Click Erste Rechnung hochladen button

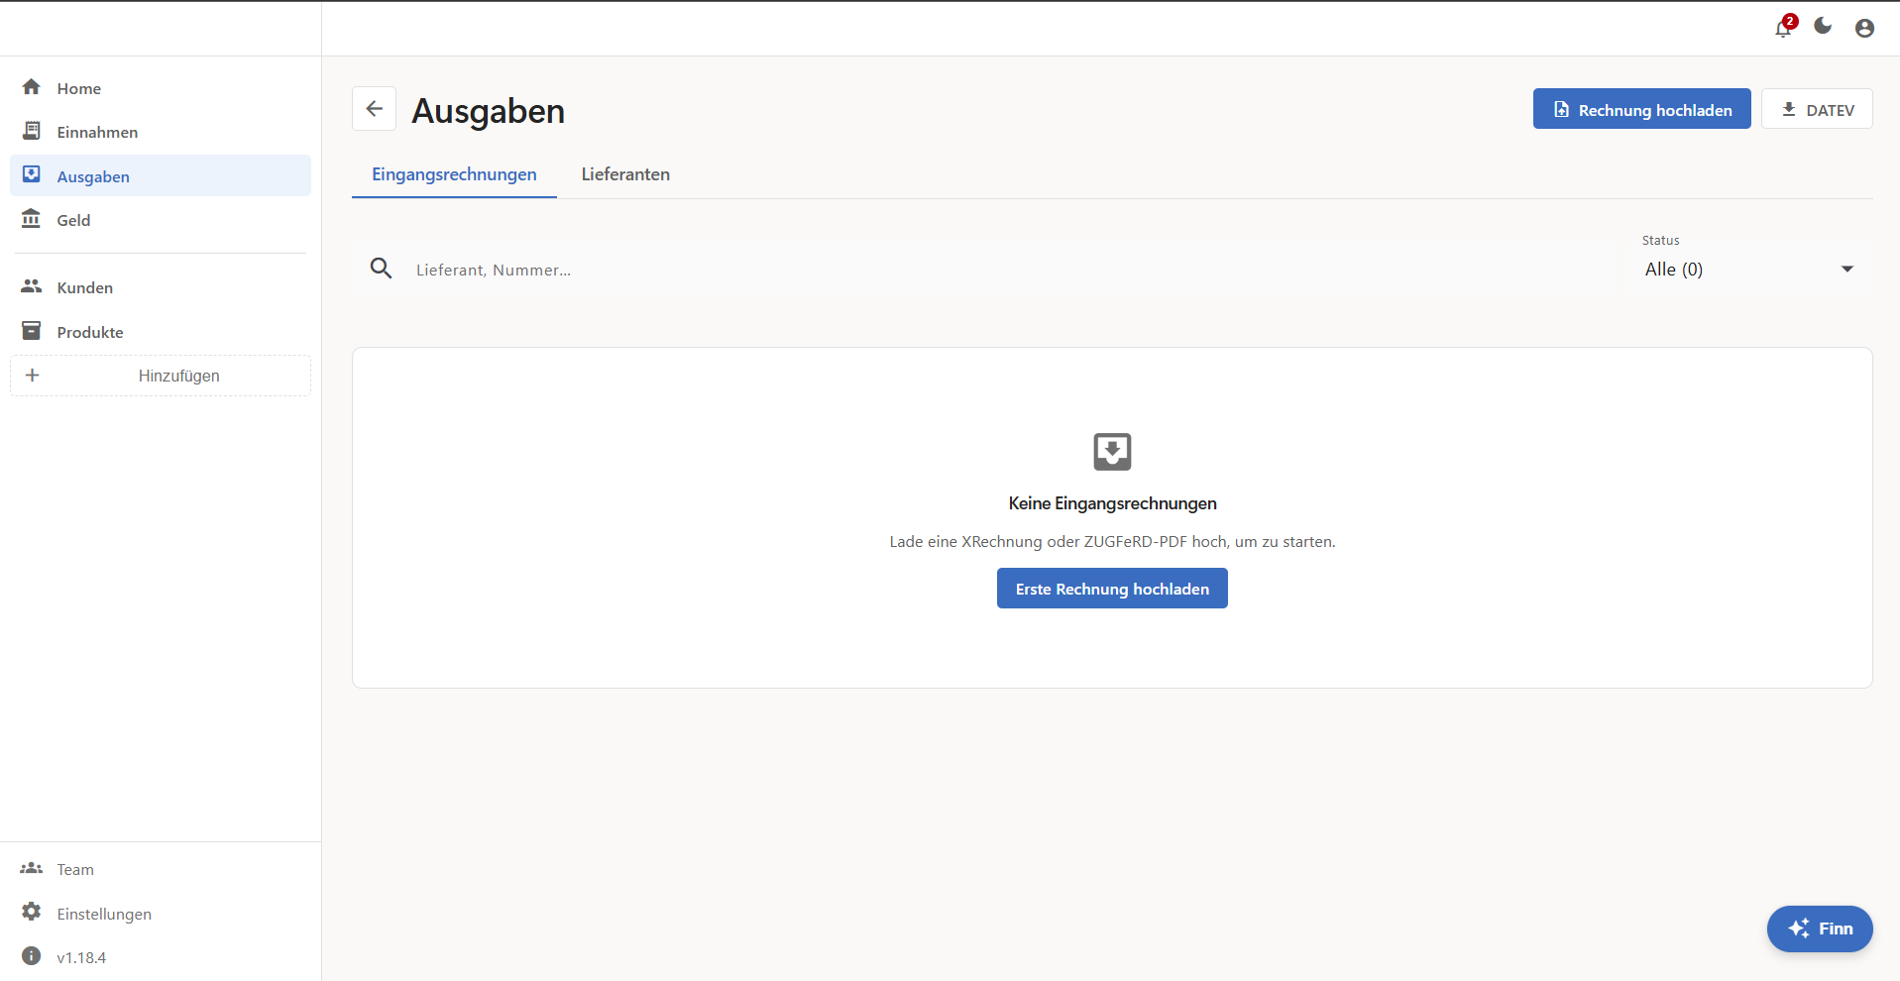coord(1112,589)
